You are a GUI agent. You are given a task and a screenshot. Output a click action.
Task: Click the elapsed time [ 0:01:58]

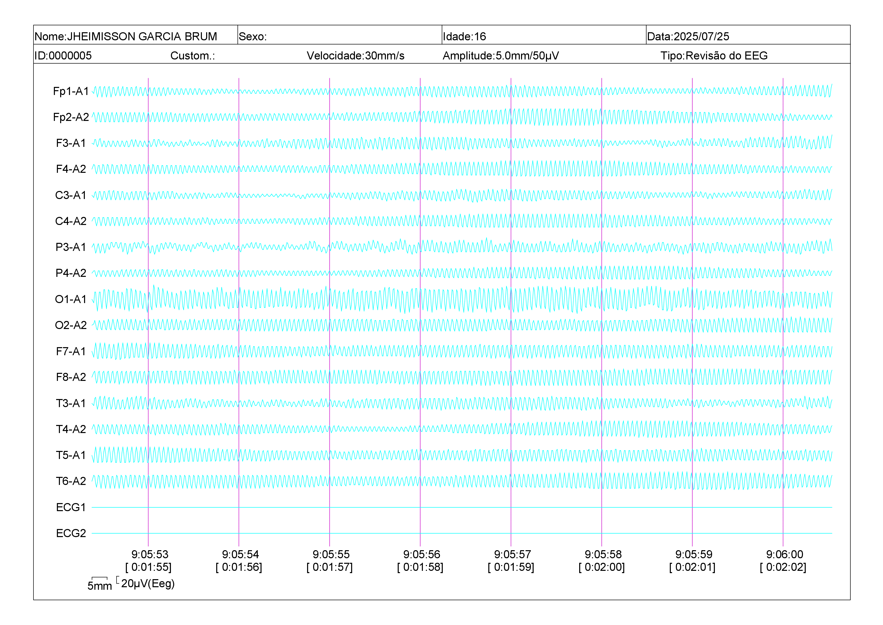coord(420,567)
